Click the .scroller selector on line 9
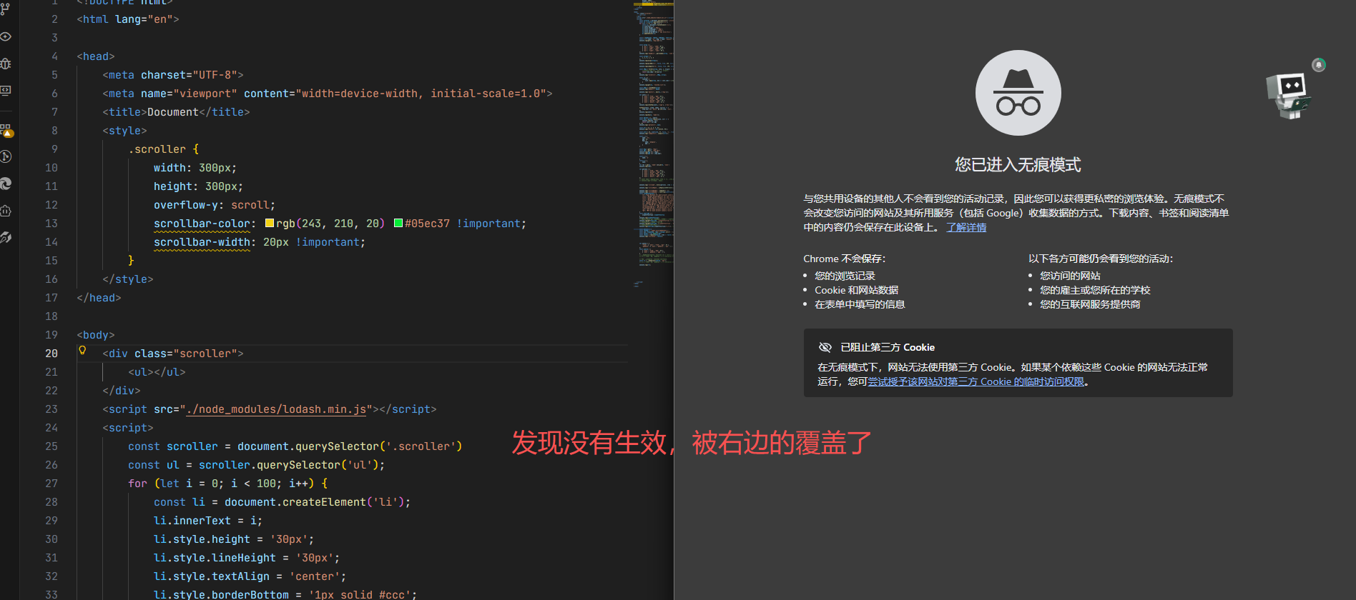 [157, 149]
